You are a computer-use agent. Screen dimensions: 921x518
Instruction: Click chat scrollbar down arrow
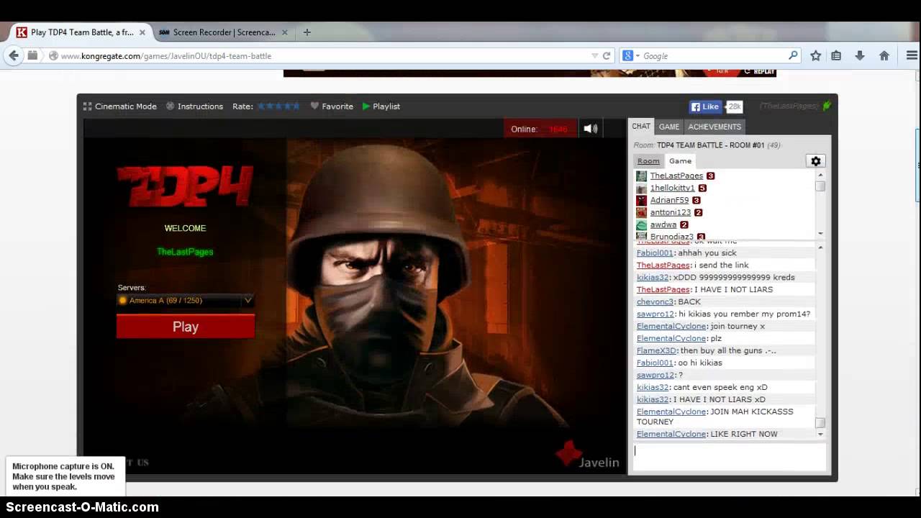[820, 435]
